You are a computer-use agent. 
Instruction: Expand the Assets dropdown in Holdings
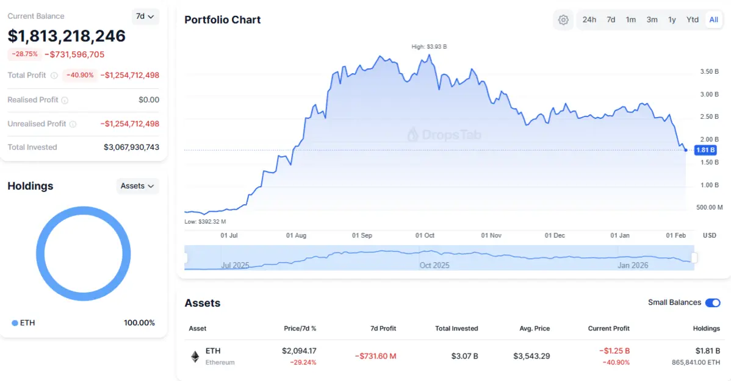click(x=137, y=186)
